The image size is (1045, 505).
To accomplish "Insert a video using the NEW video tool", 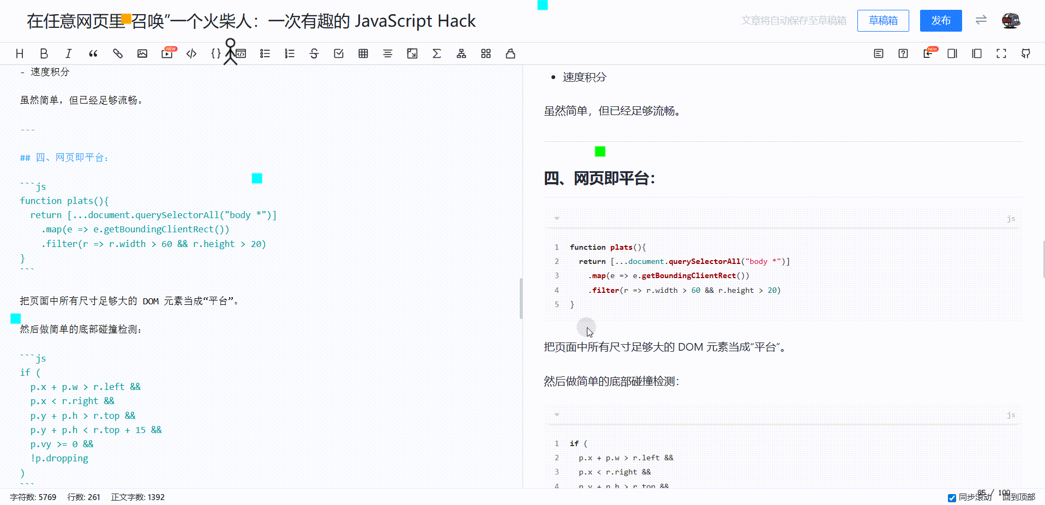I will (x=167, y=53).
